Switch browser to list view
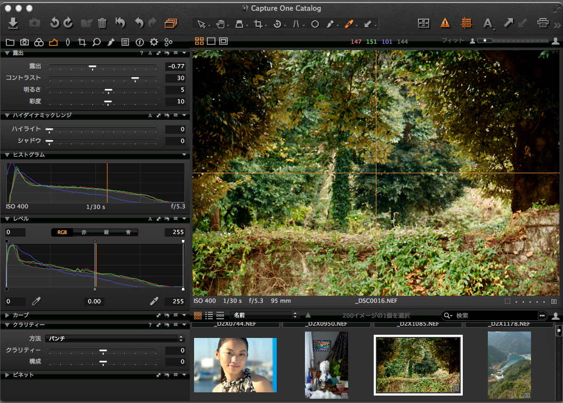Viewport: 563px width, 403px height. (209, 316)
